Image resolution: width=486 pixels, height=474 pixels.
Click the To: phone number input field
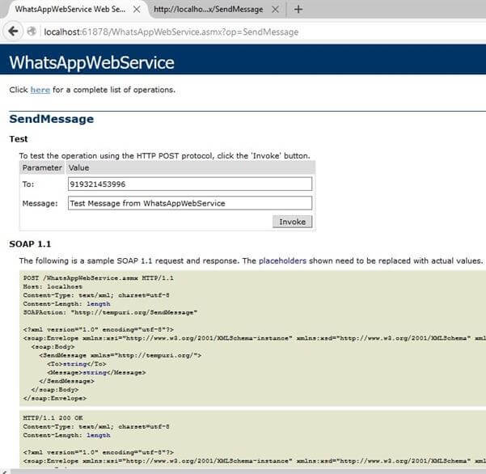190,184
